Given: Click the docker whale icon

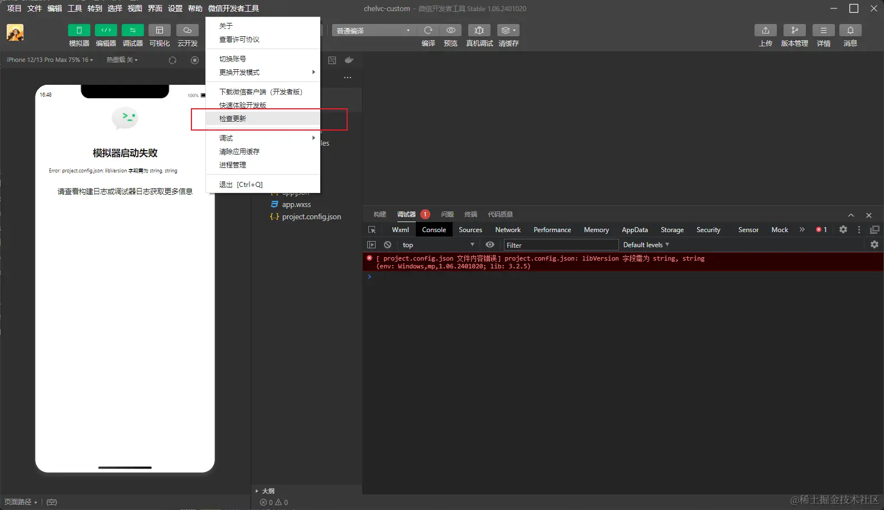Looking at the screenshot, I should tap(349, 60).
